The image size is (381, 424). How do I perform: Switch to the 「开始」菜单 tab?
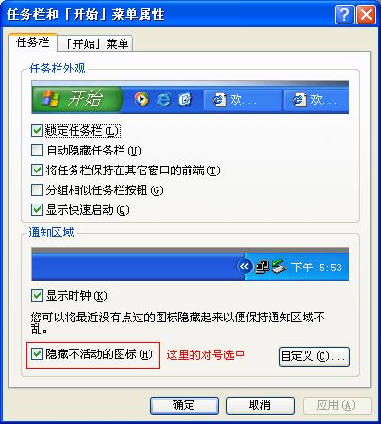(x=95, y=43)
